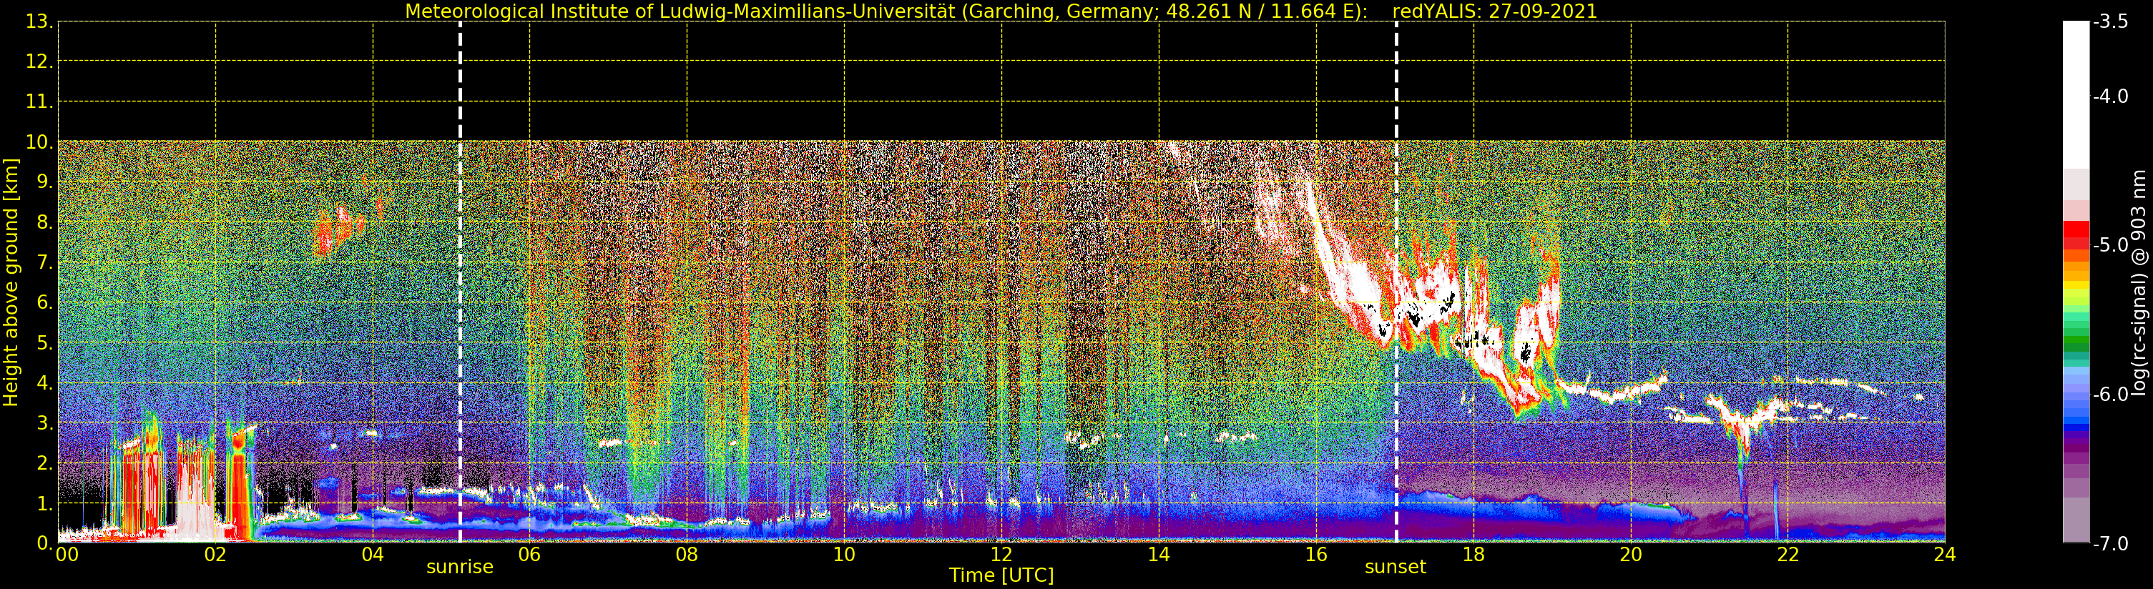Click the sunset dashed vertical line
This screenshot has height=589, width=2153.
pyautogui.click(x=1396, y=282)
